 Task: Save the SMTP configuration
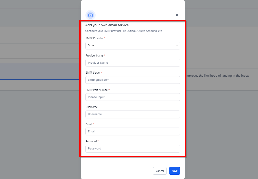[x=174, y=171]
